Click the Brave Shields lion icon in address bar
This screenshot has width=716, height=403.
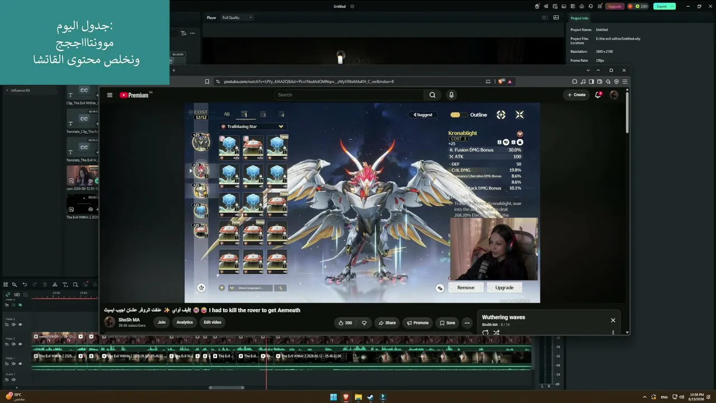502,82
